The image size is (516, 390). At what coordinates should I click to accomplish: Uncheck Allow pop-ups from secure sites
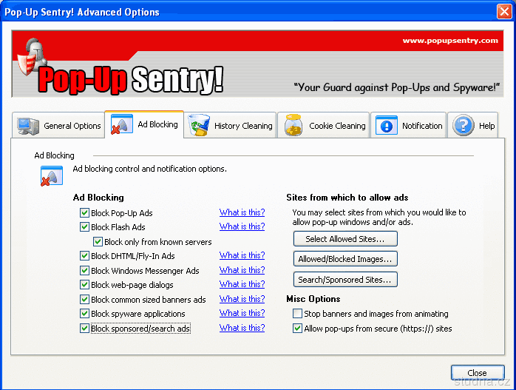click(x=297, y=329)
